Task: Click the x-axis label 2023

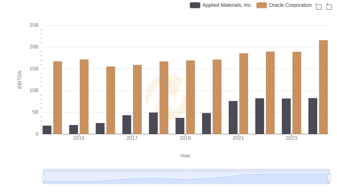Action: pyautogui.click(x=292, y=138)
